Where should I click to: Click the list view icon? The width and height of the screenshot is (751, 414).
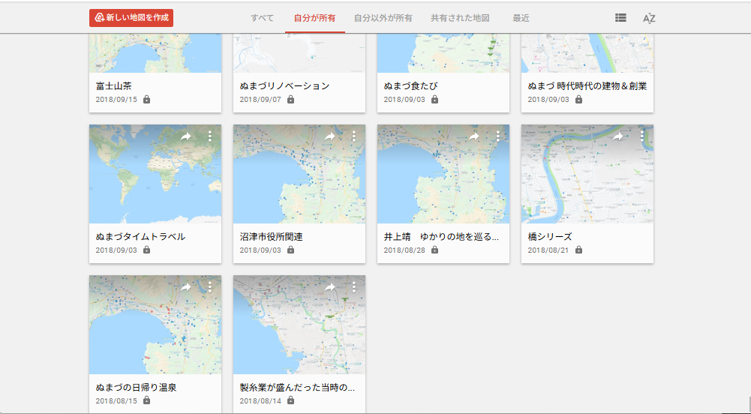tap(620, 18)
